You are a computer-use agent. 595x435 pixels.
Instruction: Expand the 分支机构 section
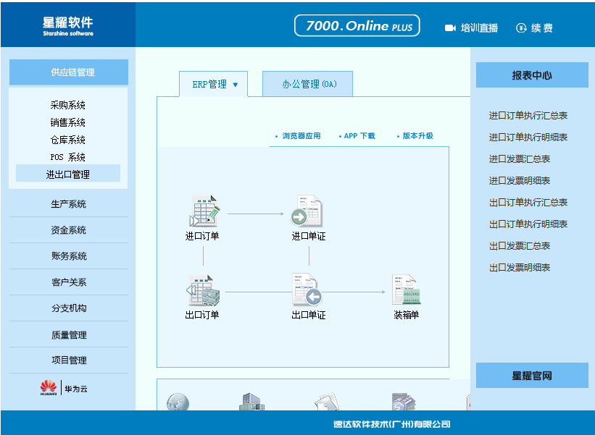coord(69,308)
